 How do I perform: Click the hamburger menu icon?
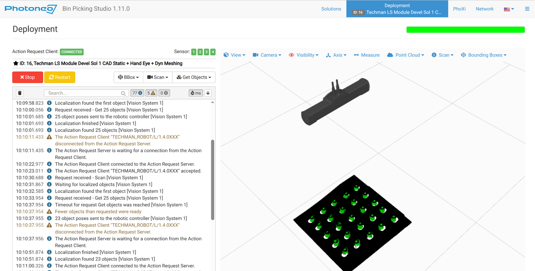tap(527, 9)
